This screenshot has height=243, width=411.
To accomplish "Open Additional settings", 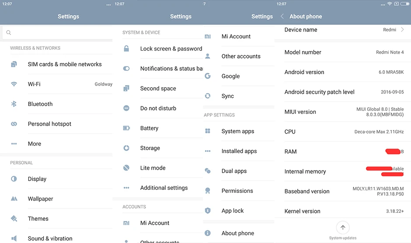I will [x=157, y=188].
